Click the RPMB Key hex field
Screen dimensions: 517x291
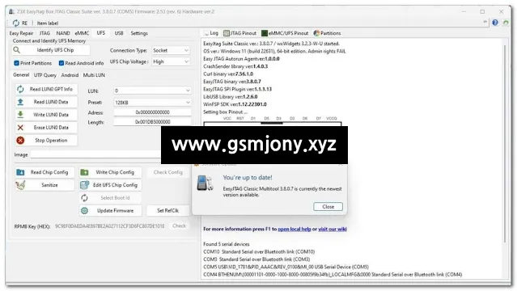coord(110,226)
